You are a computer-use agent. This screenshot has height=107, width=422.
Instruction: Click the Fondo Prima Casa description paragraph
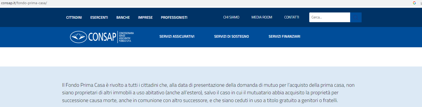(208, 93)
